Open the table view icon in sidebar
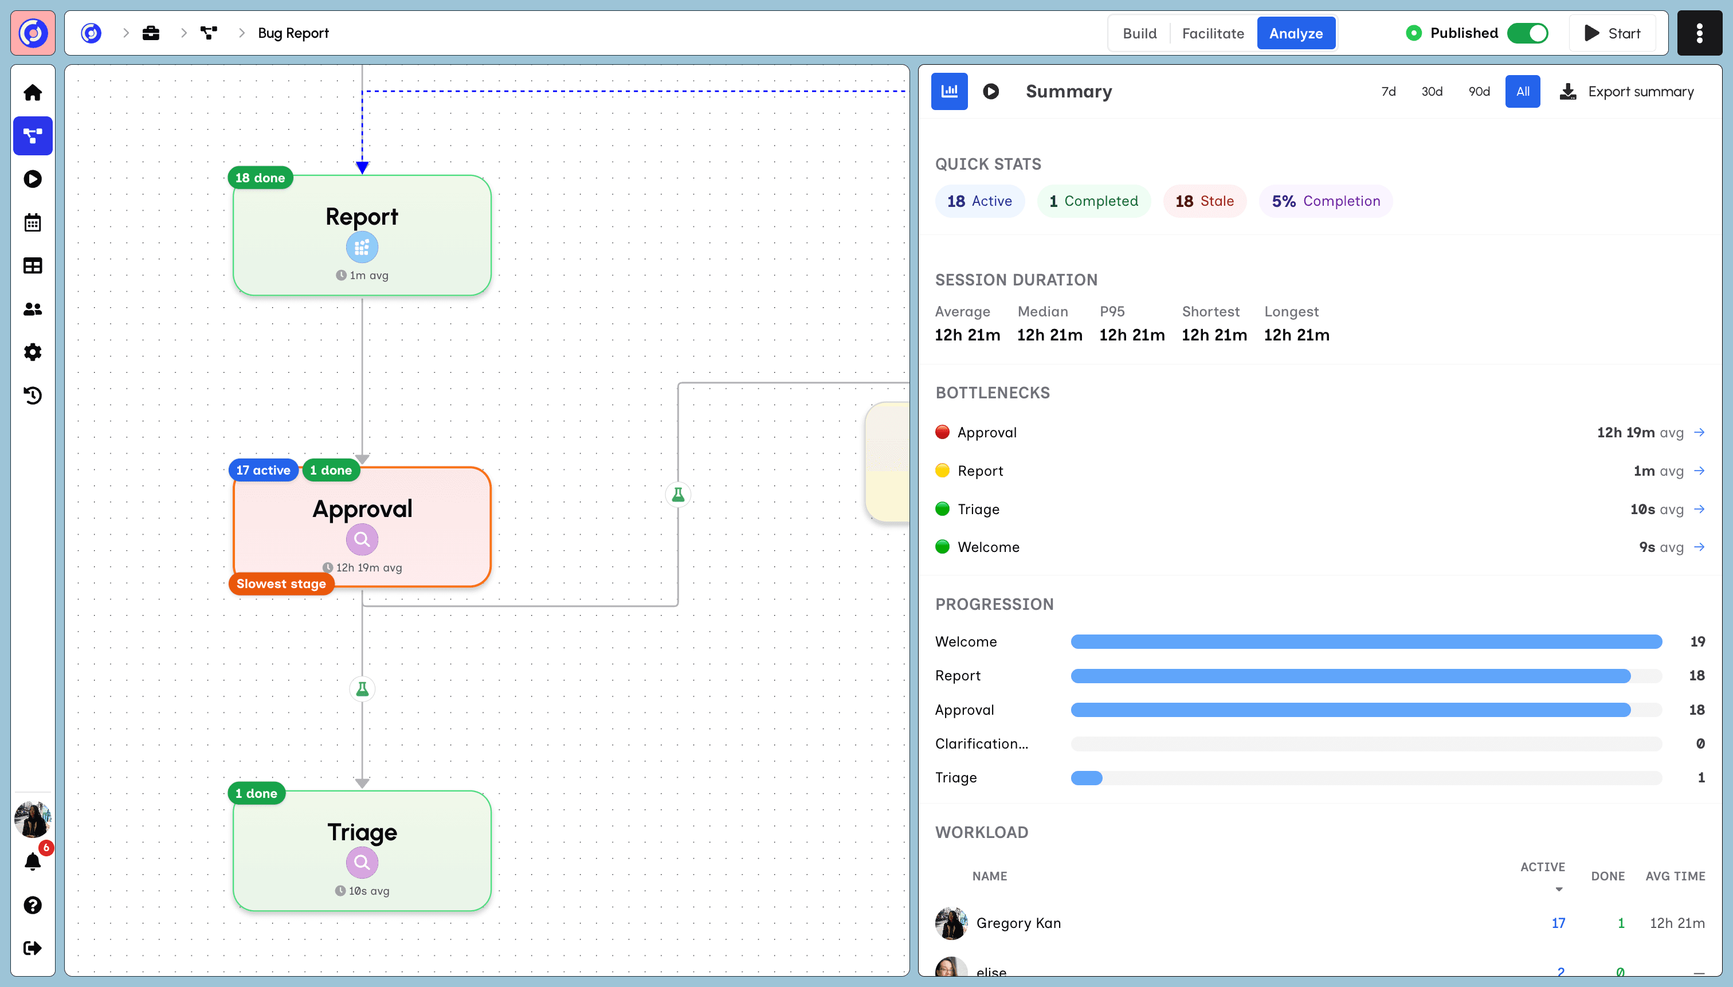The width and height of the screenshot is (1733, 987). (33, 266)
